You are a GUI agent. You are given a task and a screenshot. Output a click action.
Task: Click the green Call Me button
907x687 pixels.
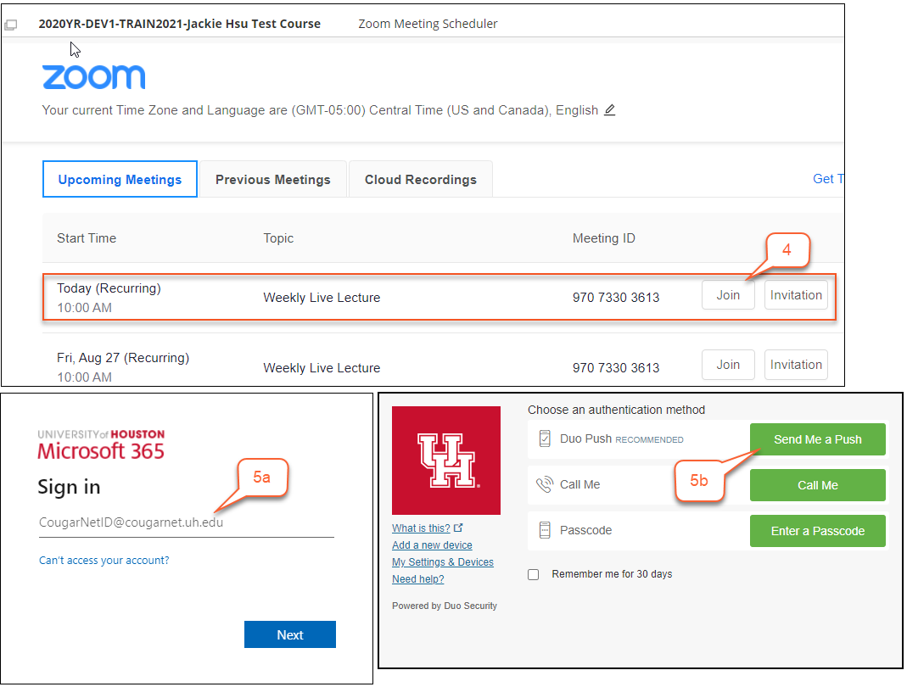pos(817,485)
